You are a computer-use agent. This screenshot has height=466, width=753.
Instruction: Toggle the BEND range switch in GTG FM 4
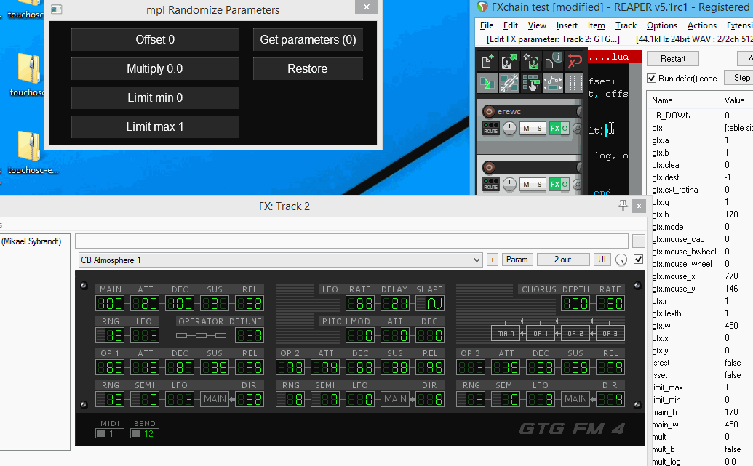coord(135,433)
